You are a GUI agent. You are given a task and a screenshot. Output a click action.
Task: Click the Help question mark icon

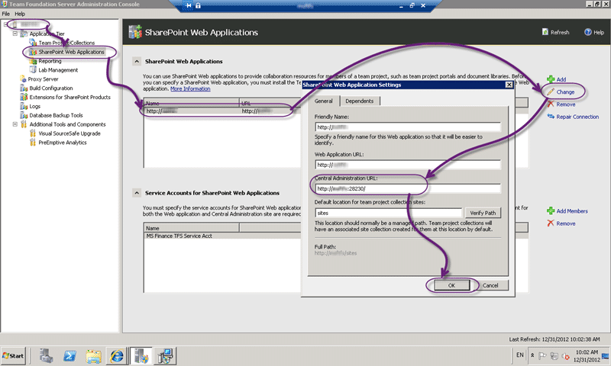[587, 32]
